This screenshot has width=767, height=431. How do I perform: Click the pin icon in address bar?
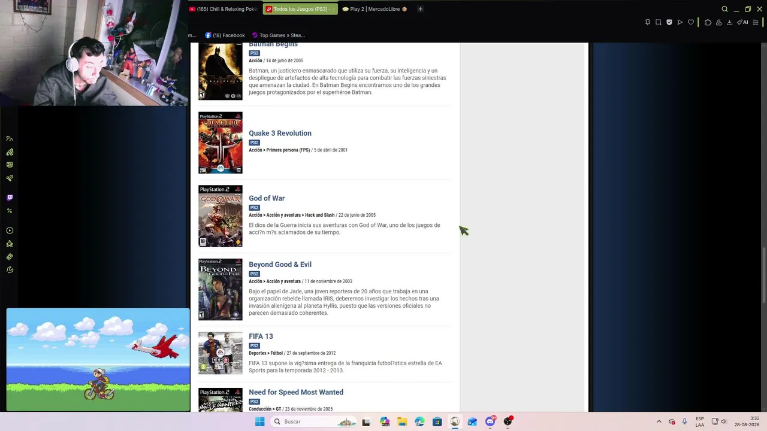coord(648,22)
